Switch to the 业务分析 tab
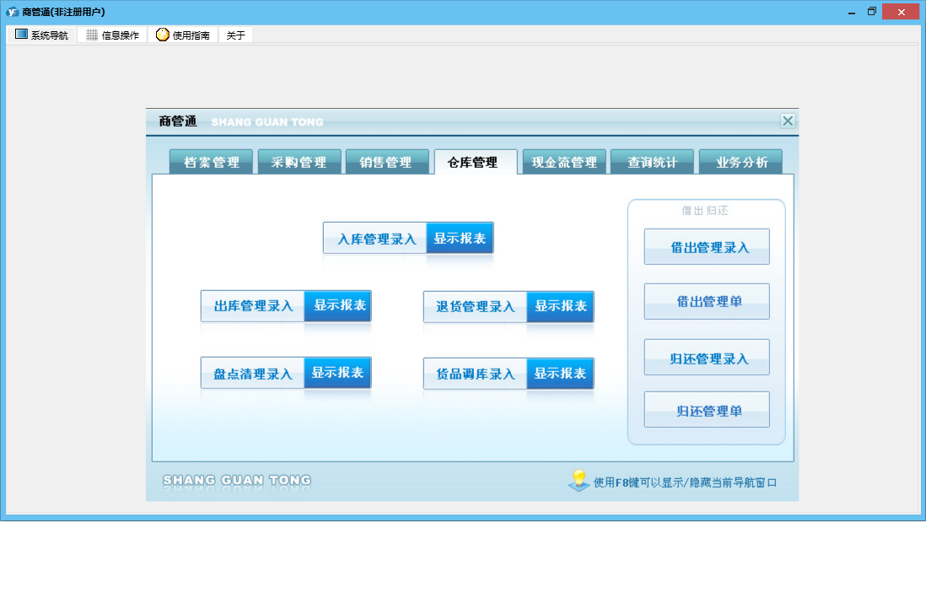Viewport: 926px width, 609px height. click(740, 162)
